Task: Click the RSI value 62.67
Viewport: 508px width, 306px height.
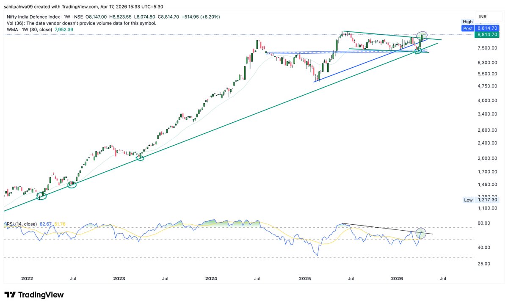Action: (x=46, y=224)
